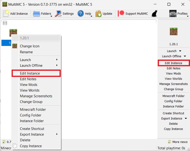Open the Profiles dropdown arrow
Image resolution: width=190 pixels, height=151 pixels.
click(188, 16)
